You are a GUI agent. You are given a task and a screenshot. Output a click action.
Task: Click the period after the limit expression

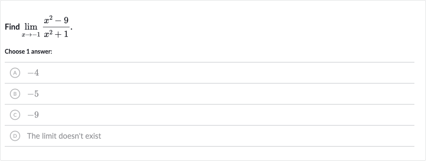pos(71,28)
